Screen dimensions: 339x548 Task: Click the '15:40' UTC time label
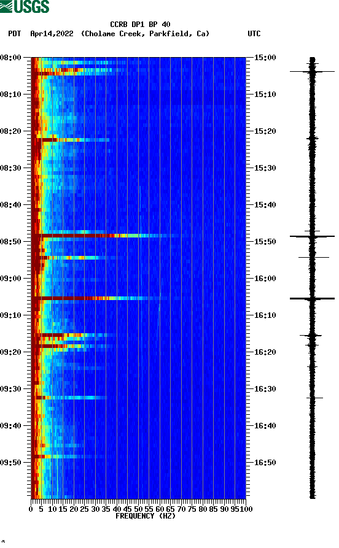[x=265, y=205]
